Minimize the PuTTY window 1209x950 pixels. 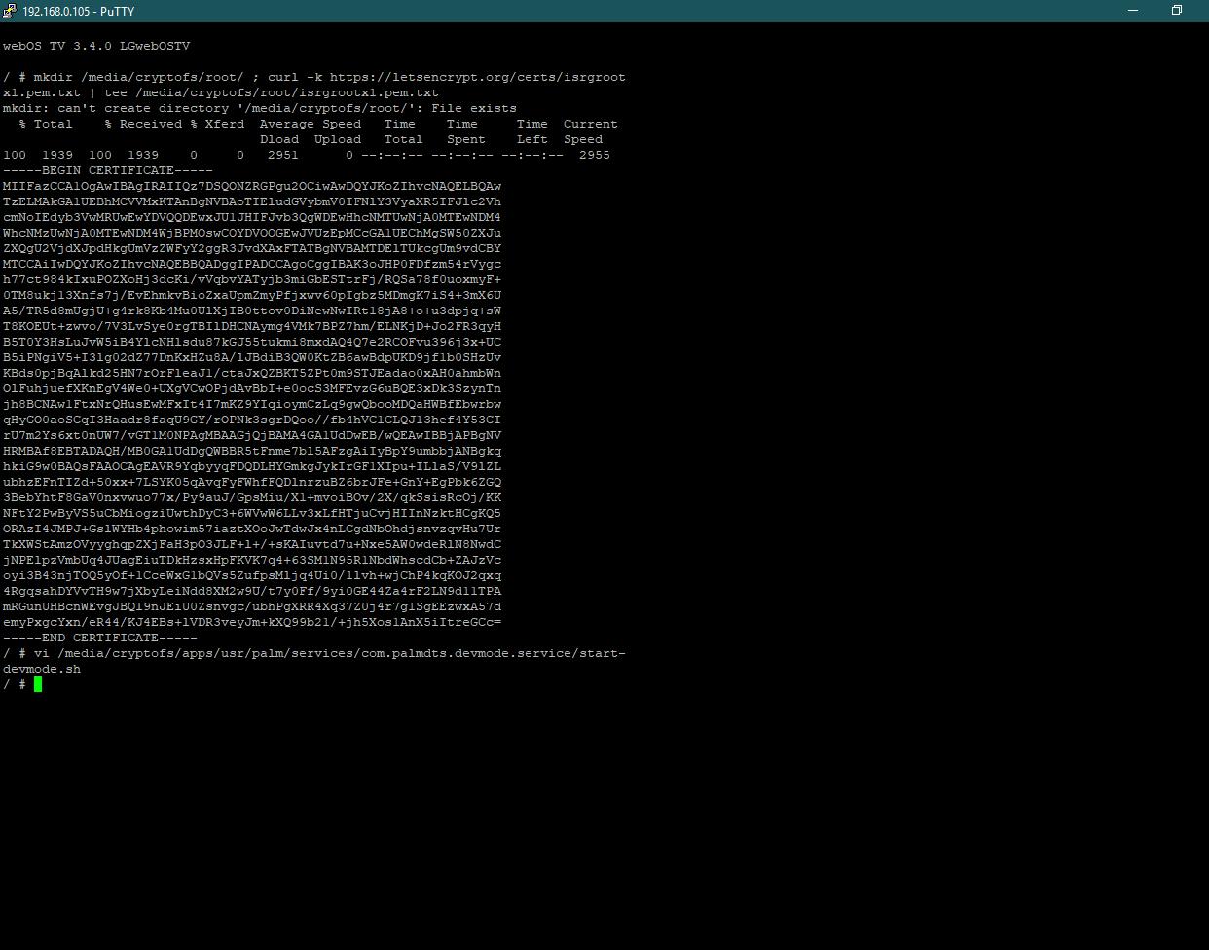coord(1133,11)
